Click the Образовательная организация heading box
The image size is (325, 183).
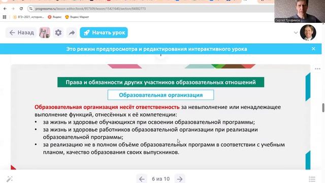160,95
